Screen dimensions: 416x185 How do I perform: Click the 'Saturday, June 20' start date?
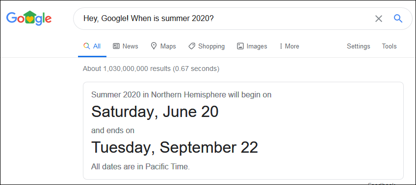point(155,112)
